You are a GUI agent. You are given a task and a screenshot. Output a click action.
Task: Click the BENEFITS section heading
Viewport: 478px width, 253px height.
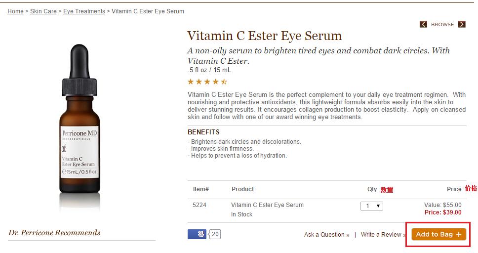click(203, 132)
